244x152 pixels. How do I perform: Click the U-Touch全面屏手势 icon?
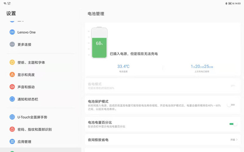(12, 117)
